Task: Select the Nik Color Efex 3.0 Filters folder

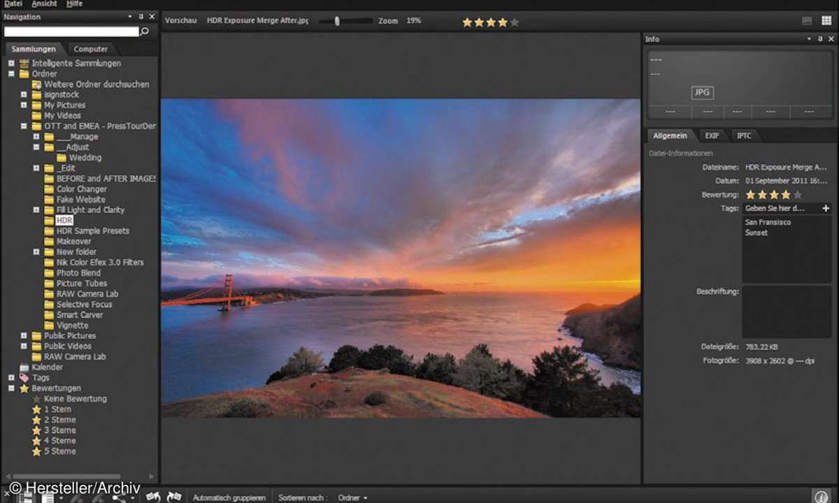Action: point(100,263)
